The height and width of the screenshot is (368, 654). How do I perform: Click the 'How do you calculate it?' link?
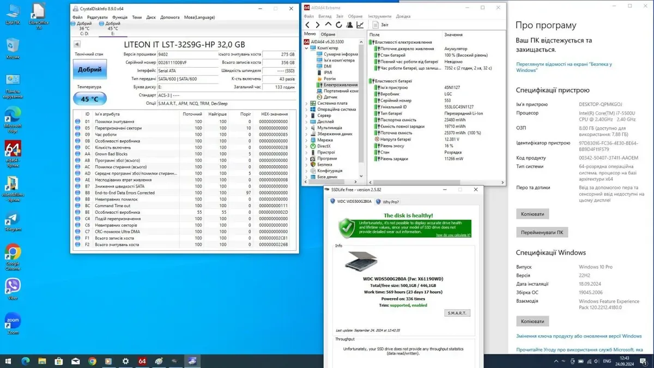coord(453,235)
